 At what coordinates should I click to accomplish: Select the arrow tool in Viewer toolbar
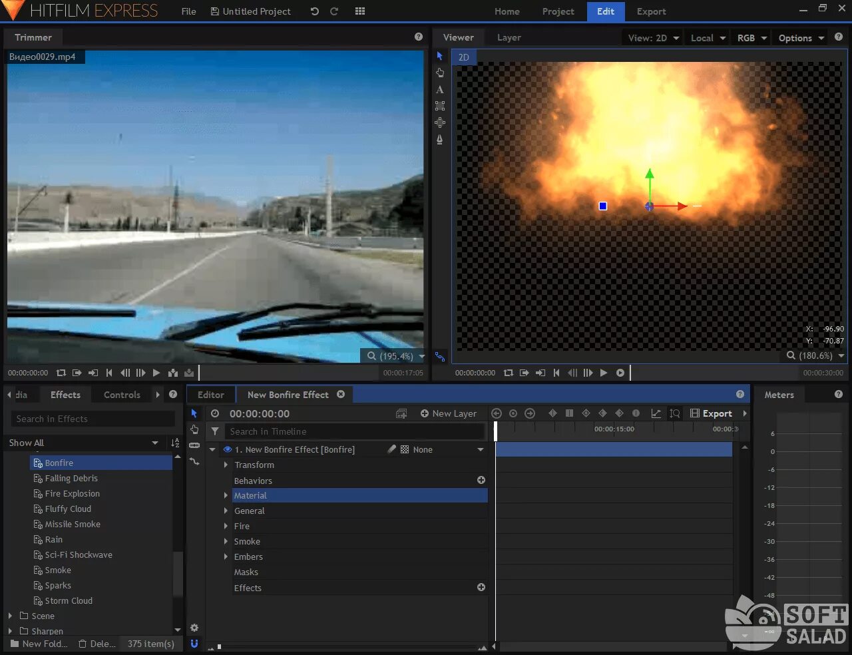[439, 56]
